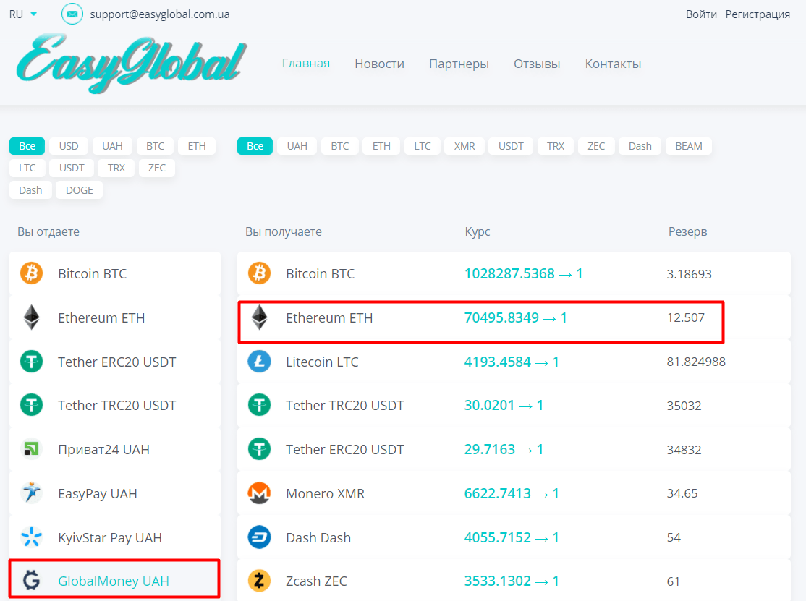
Task: Click the Privat24 UAH logo icon
Action: point(31,449)
